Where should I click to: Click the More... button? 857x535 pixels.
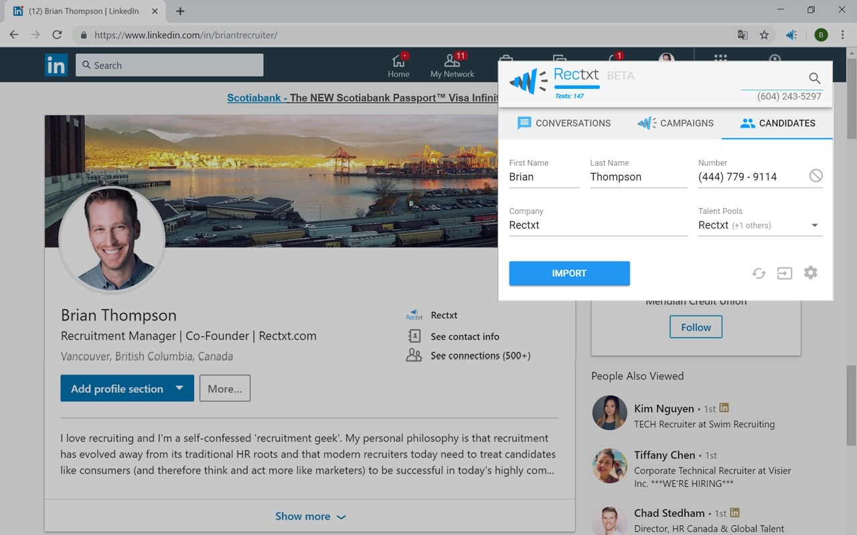pyautogui.click(x=225, y=389)
